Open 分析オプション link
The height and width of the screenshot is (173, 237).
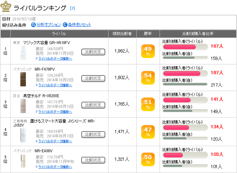pos(48,25)
